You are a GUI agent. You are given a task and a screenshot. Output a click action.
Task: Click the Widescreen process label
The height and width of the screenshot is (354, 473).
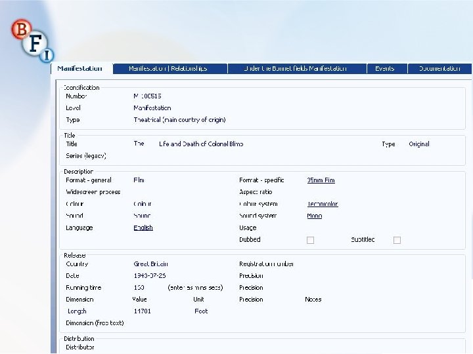pyautogui.click(x=93, y=191)
